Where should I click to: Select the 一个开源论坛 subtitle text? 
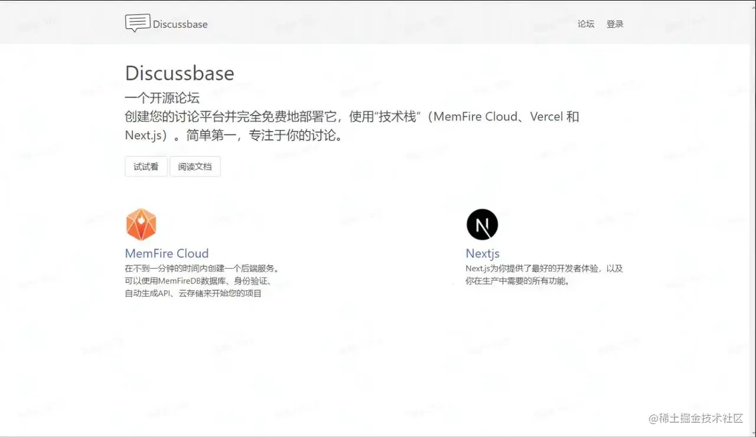click(x=162, y=98)
